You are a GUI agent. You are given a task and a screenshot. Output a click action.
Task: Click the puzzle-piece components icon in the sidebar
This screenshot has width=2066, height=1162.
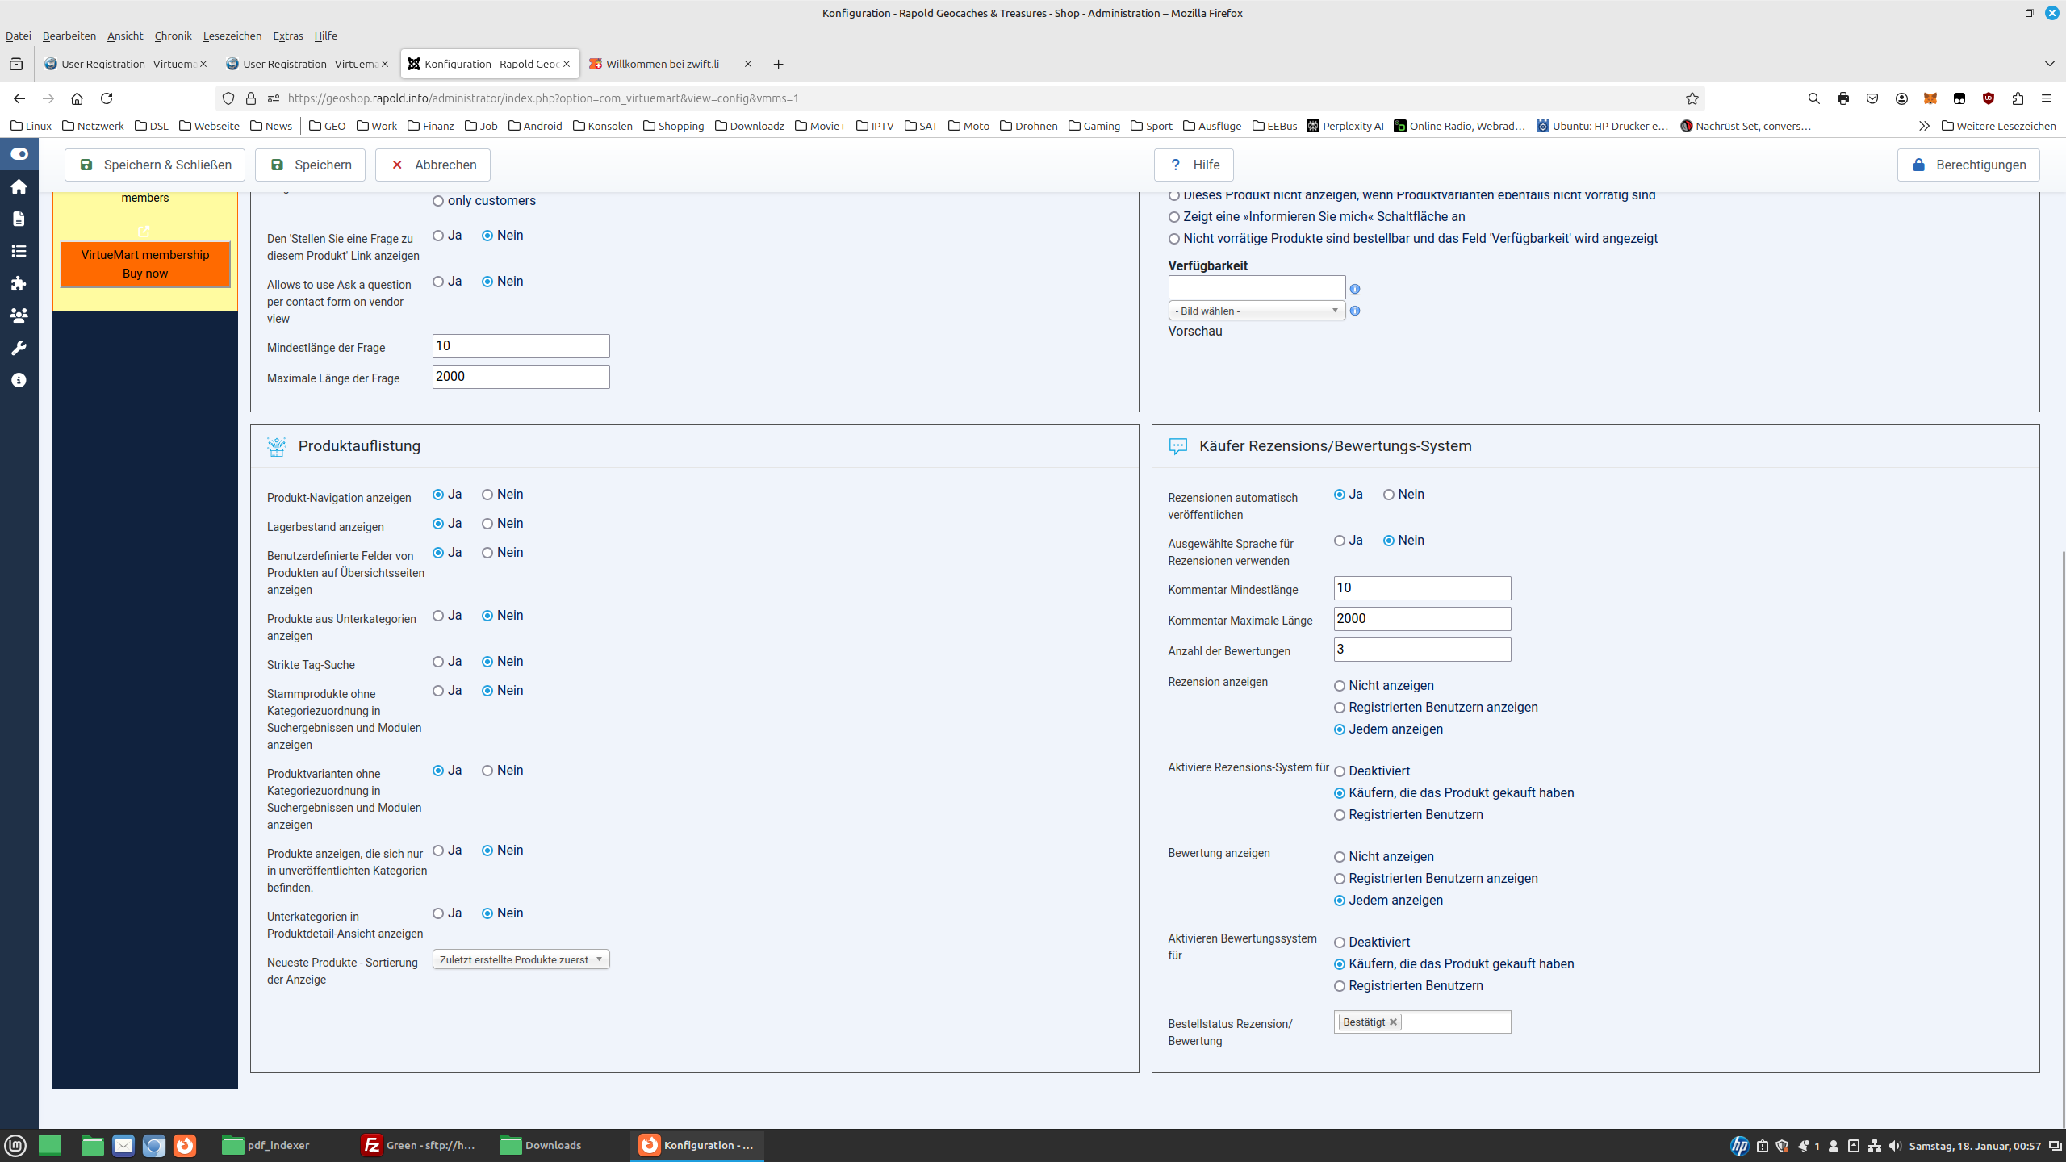point(19,283)
